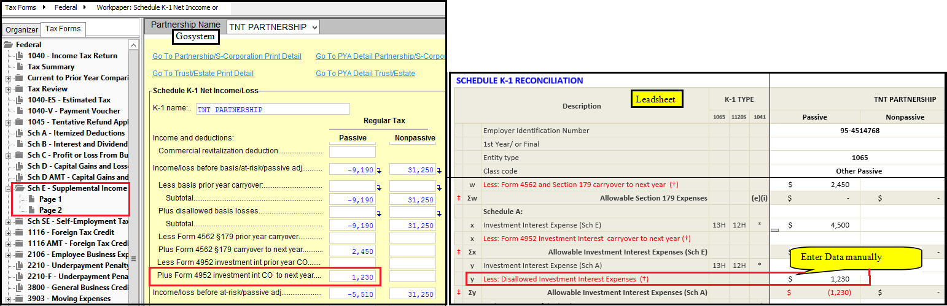The height and width of the screenshot is (306, 947).
Task: Collapse the Sch E Supplemental Income node
Action: pyautogui.click(x=8, y=188)
